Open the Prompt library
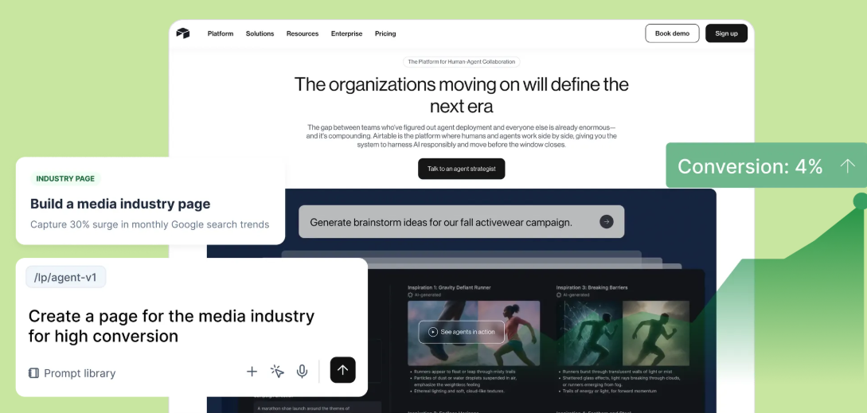867x413 pixels. 72,373
